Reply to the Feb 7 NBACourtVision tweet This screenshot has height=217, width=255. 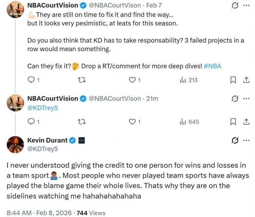pyautogui.click(x=31, y=80)
